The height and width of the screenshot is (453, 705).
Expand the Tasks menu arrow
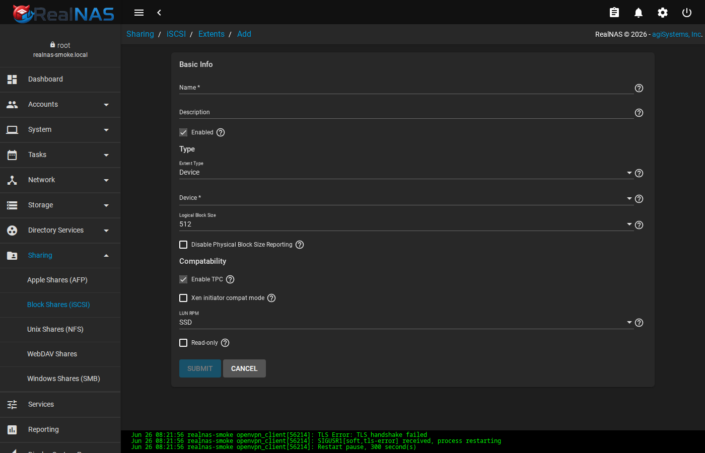(106, 155)
